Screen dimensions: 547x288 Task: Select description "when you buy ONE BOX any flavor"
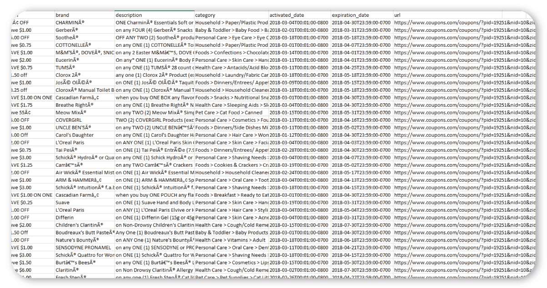(x=155, y=98)
